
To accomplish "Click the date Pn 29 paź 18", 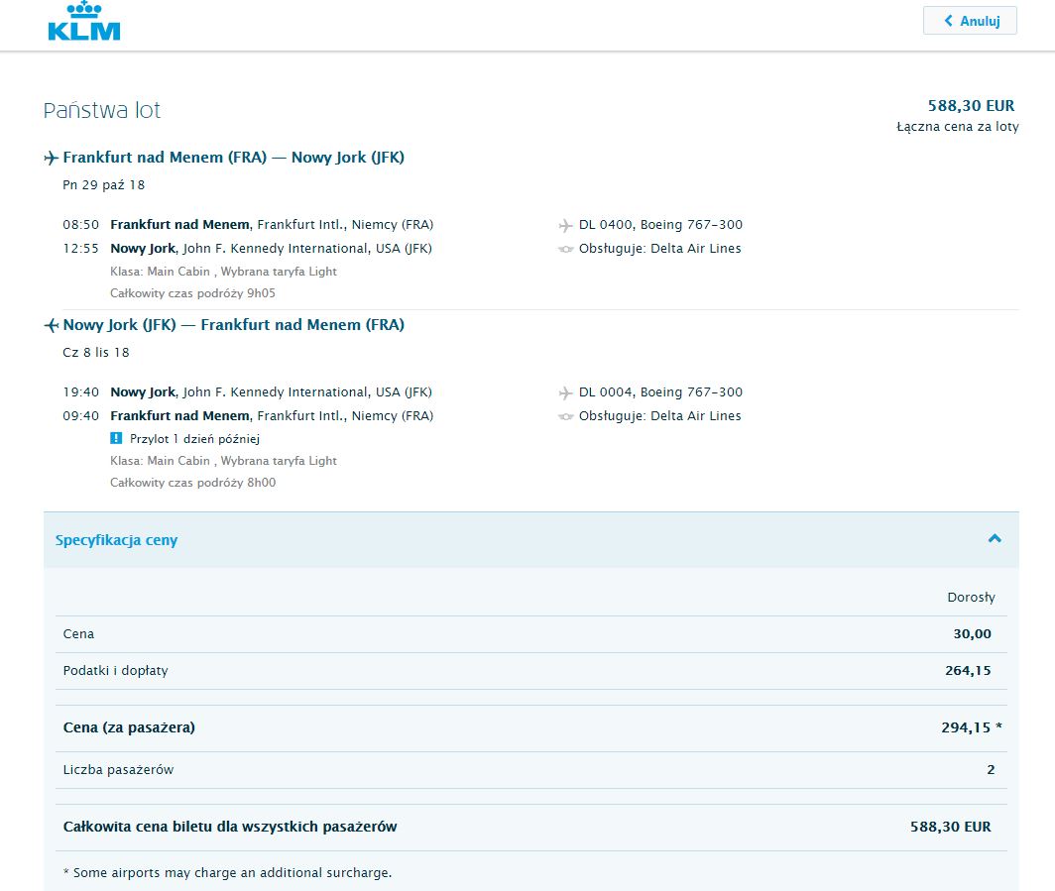I will point(103,185).
